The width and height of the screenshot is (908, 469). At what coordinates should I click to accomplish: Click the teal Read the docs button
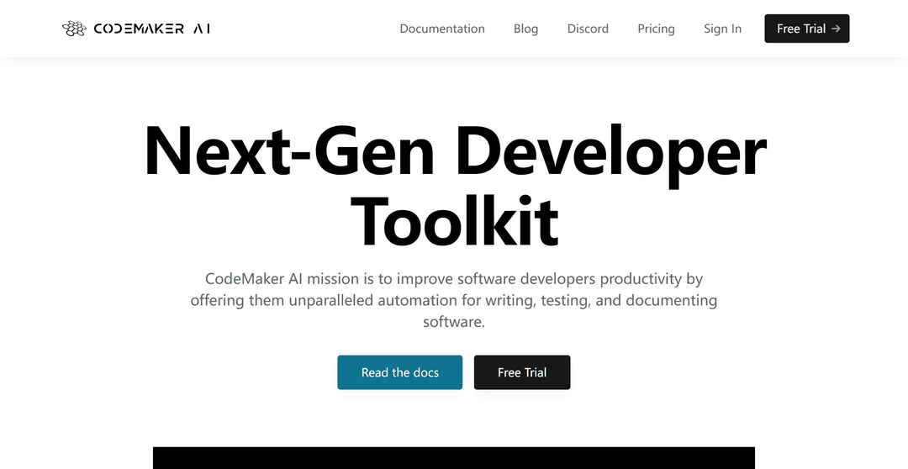click(400, 372)
